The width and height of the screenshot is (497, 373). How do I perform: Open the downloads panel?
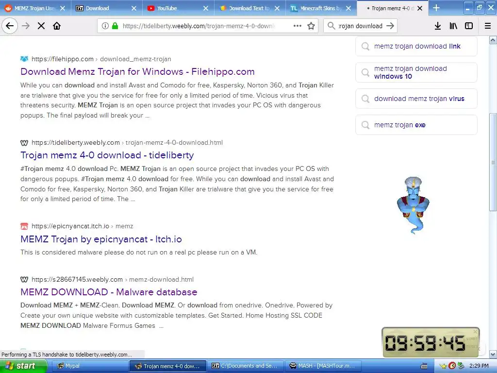438,26
